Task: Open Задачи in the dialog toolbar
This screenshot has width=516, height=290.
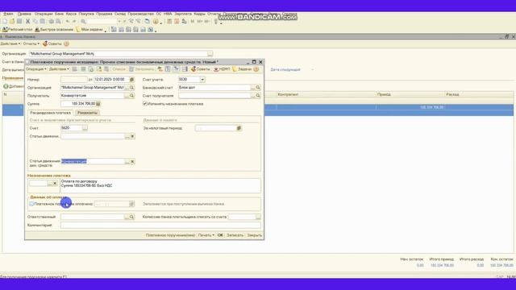Action: tap(242, 69)
